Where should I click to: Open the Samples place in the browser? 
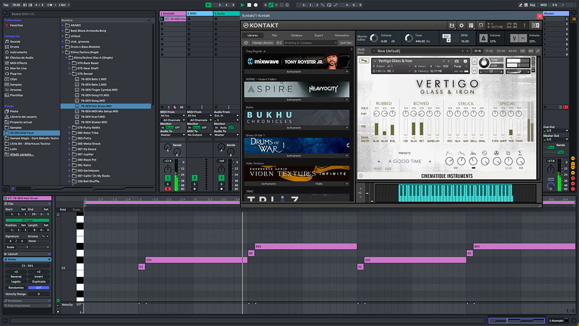16,128
